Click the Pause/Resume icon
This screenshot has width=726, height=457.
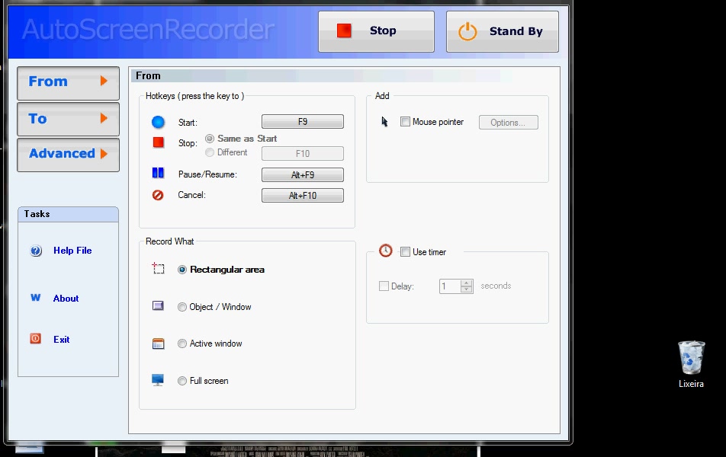(158, 174)
